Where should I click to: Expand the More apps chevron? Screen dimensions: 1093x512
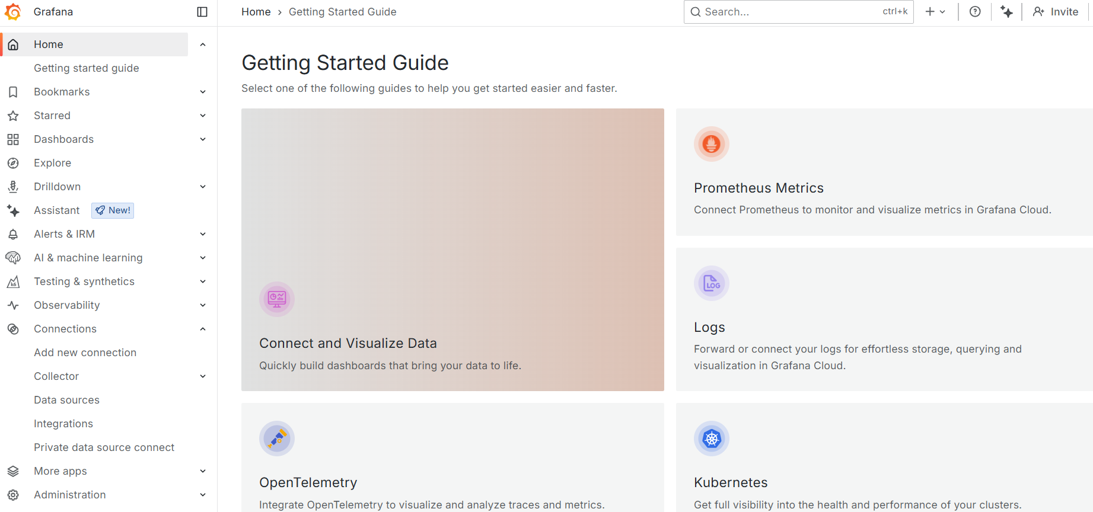[203, 471]
